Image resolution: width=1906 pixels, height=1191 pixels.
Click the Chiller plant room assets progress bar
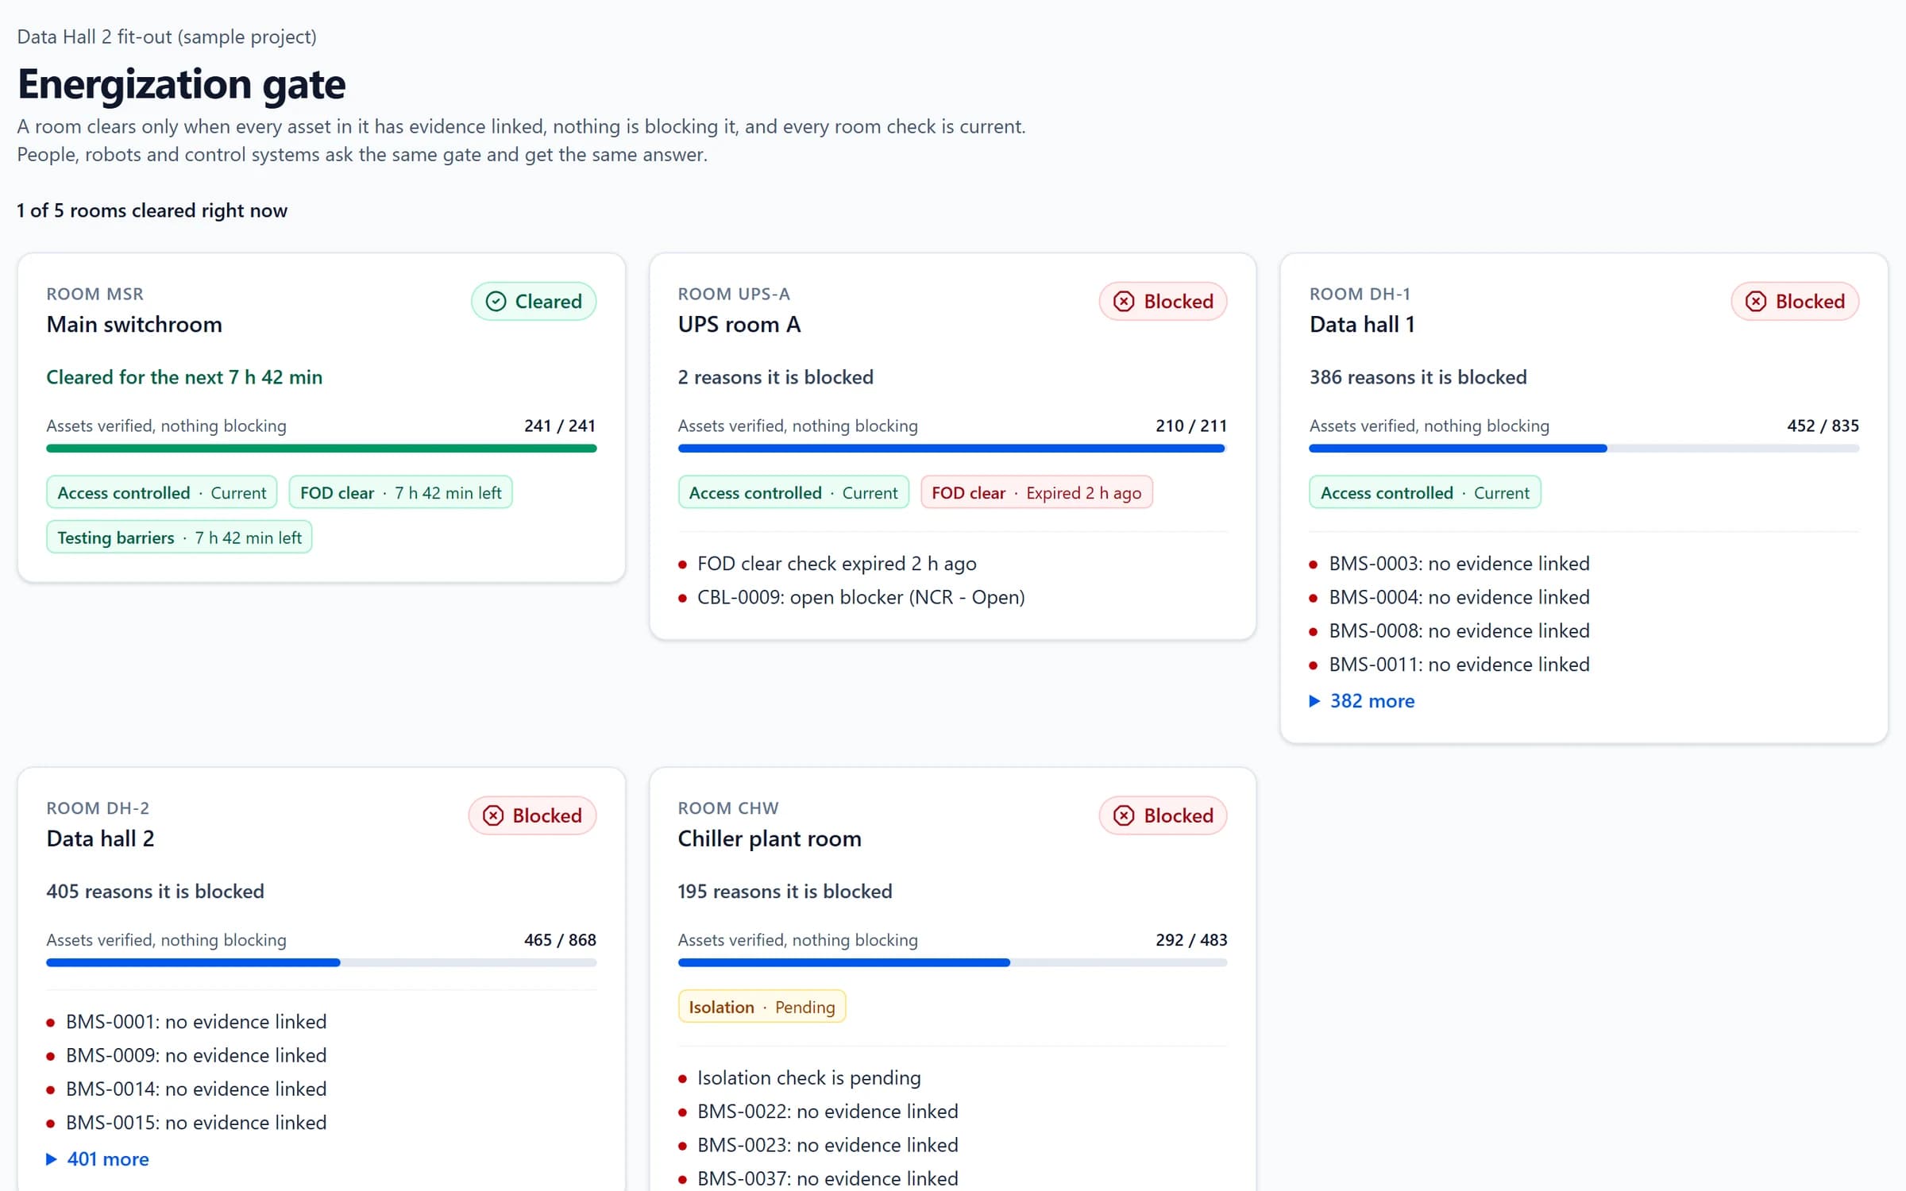coord(952,962)
